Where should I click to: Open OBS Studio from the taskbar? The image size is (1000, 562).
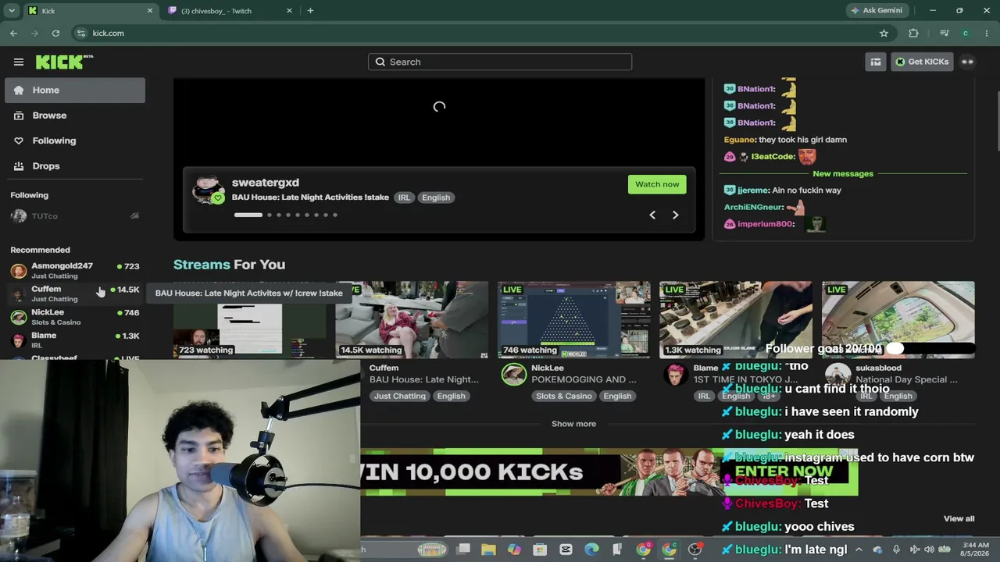coord(695,550)
